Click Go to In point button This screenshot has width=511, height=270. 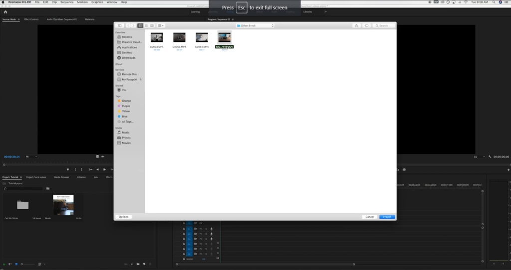point(91,169)
